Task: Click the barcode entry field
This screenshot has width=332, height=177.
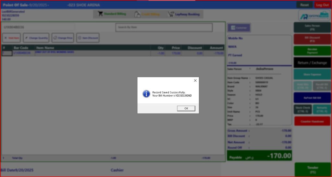Action: (38, 27)
